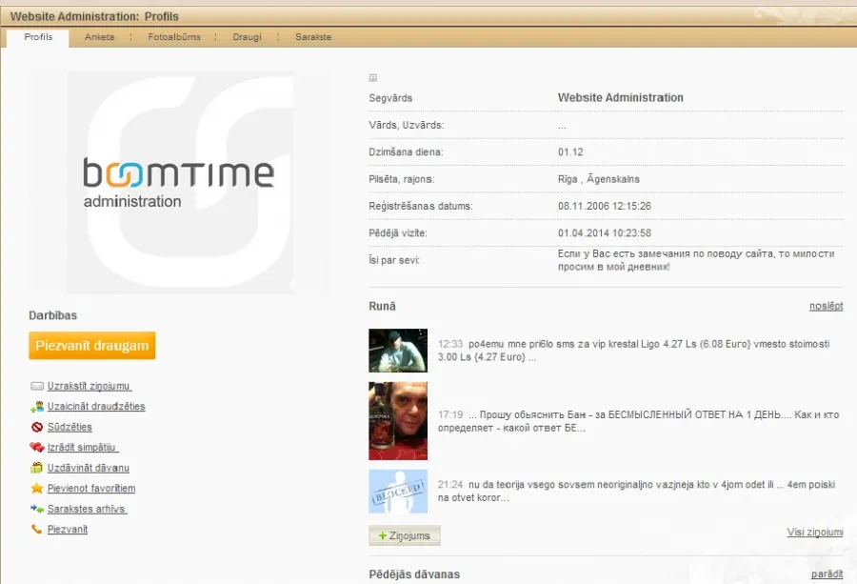Screen dimensions: 857x584
Task: Click the hearts icon beside Izrādīt simpātiju
Action: coord(36,448)
